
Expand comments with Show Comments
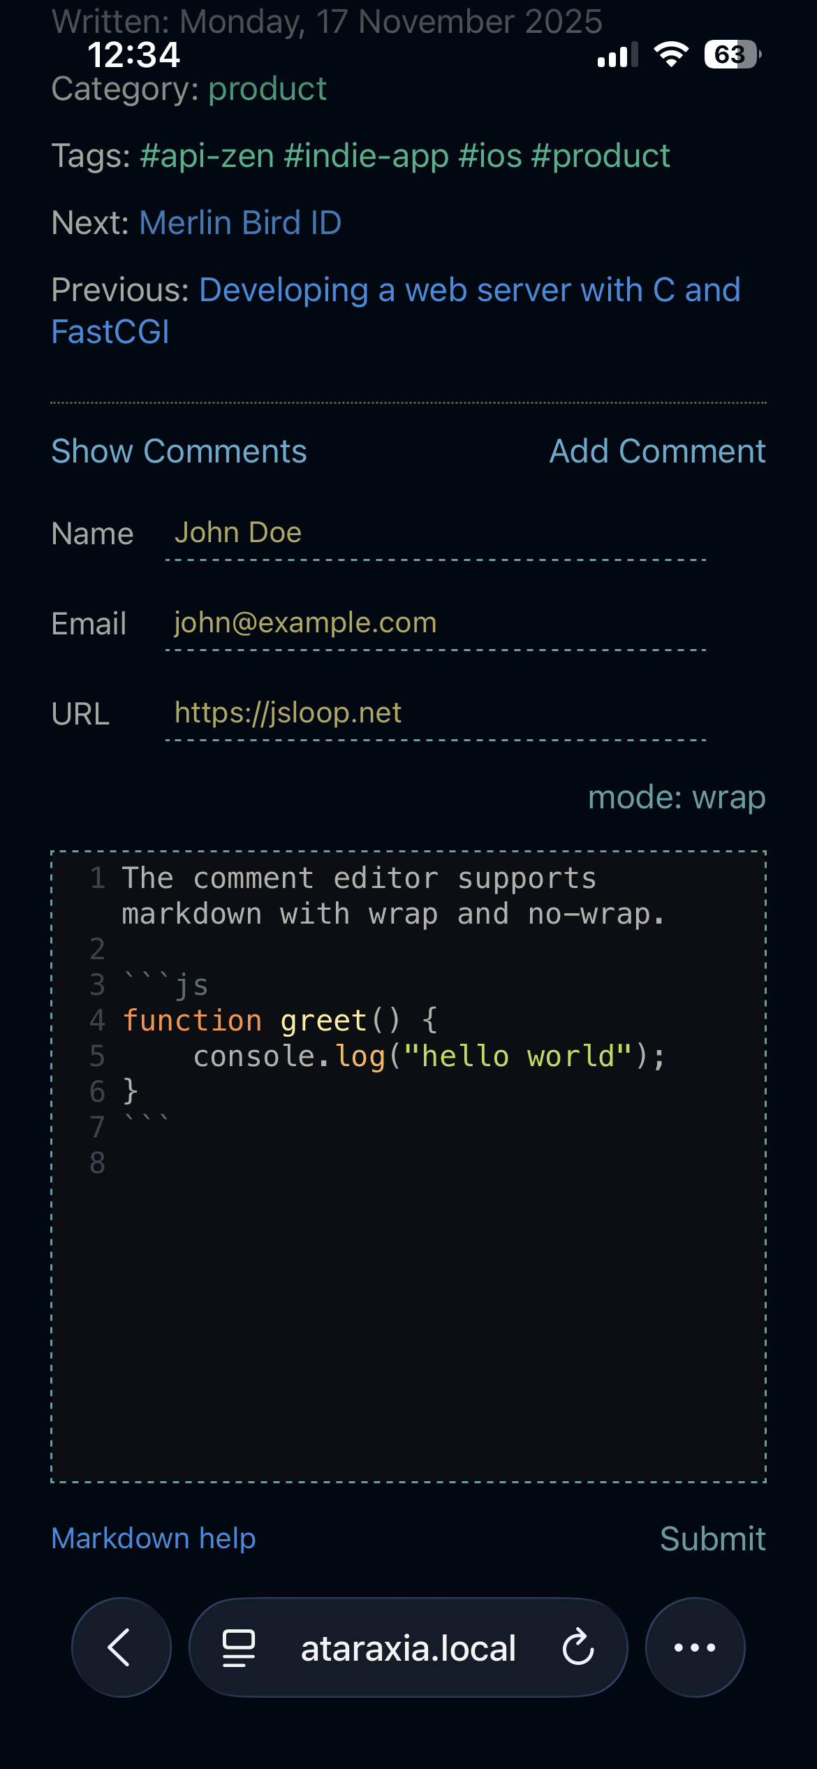tap(179, 451)
